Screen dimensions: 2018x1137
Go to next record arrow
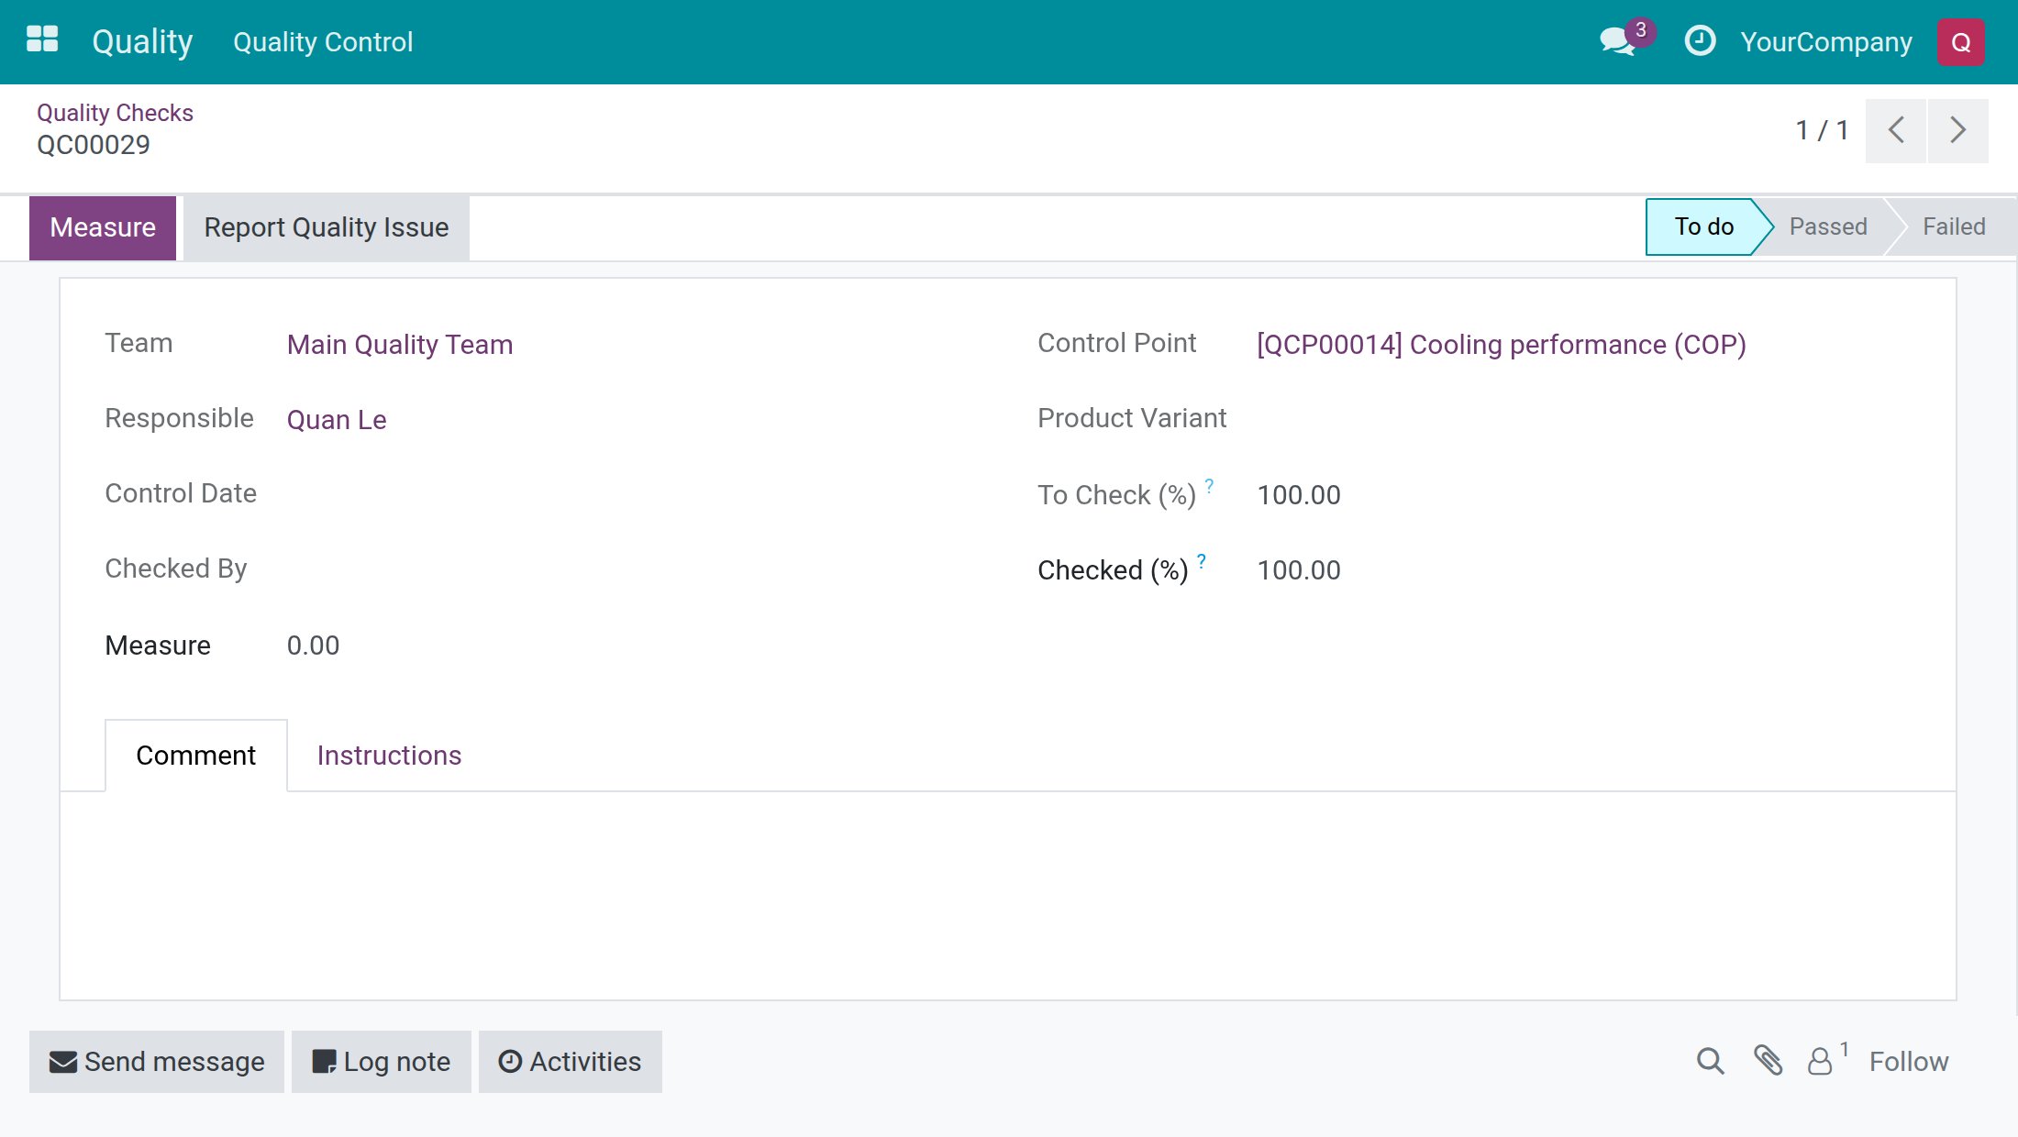pos(1958,130)
